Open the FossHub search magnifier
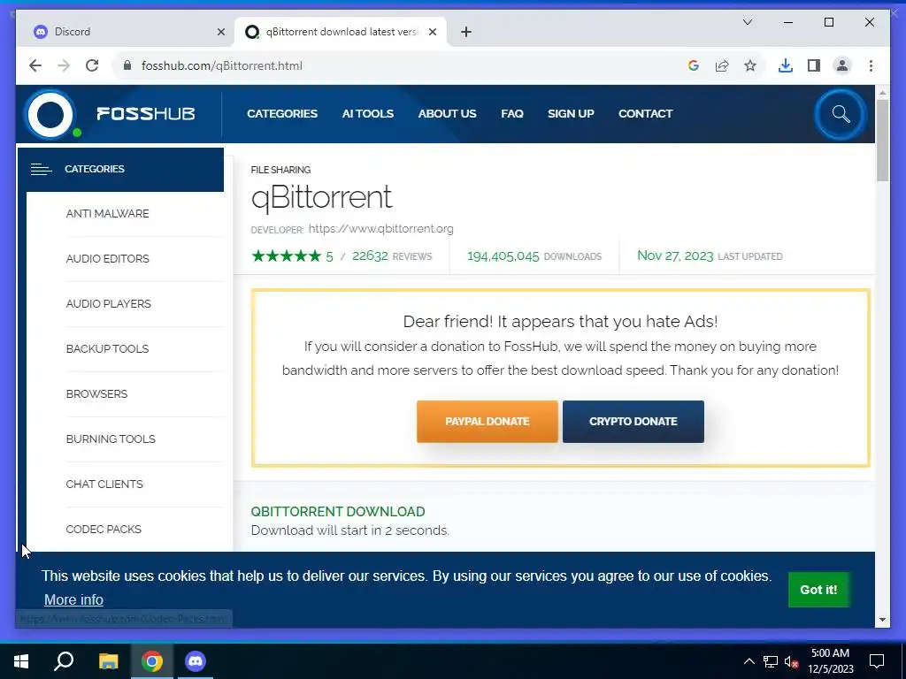The width and height of the screenshot is (906, 679). click(841, 114)
